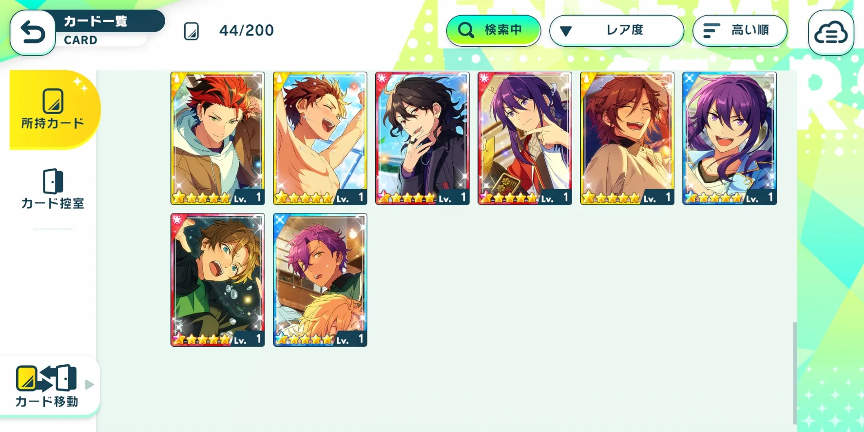Image resolution: width=864 pixels, height=432 pixels.
Task: Open the cloud menu icon
Action: click(831, 33)
